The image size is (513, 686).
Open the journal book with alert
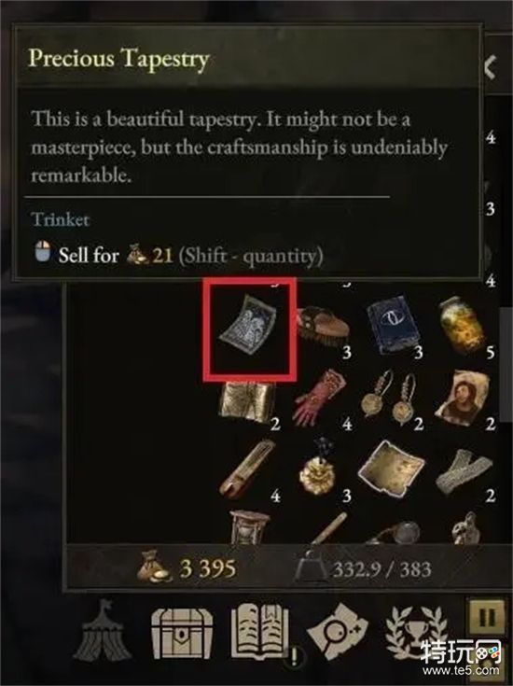[x=263, y=631]
